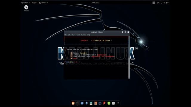Open the Terminal icon in the dock
Viewport: 191px width, 107px height.
[x=78, y=103]
